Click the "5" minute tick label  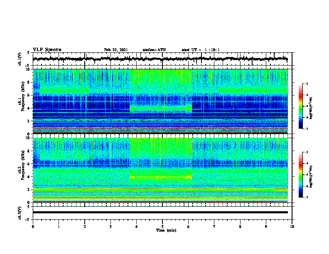coord(162,227)
